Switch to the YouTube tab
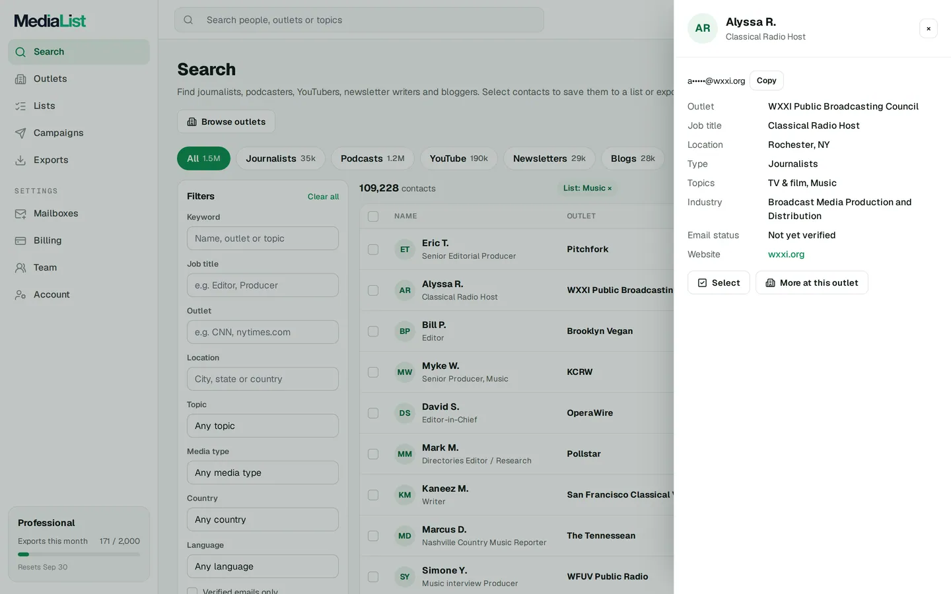 [459, 158]
